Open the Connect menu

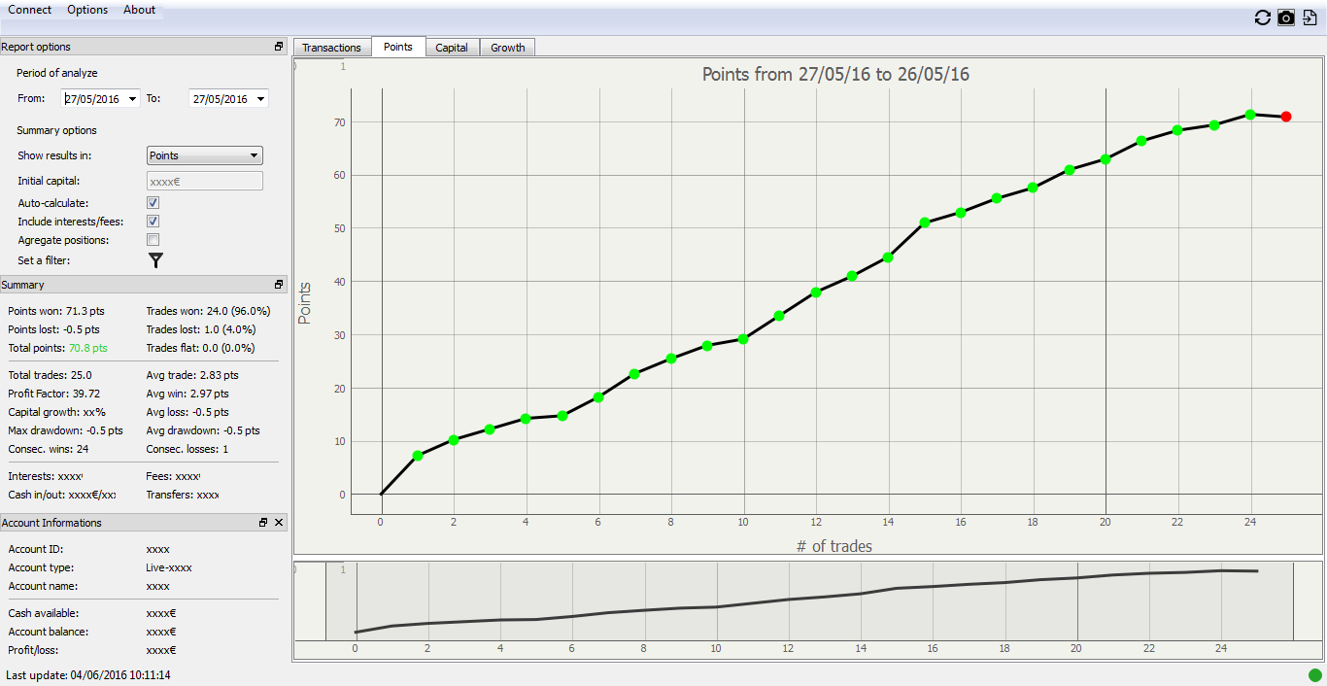click(x=30, y=10)
